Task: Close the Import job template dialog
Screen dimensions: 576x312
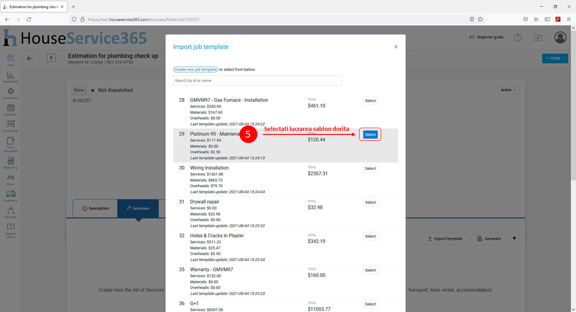Action: [x=396, y=47]
